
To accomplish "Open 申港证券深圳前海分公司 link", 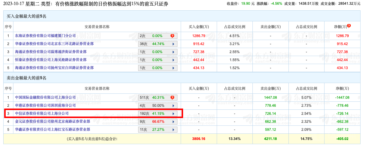I will click(x=45, y=106).
